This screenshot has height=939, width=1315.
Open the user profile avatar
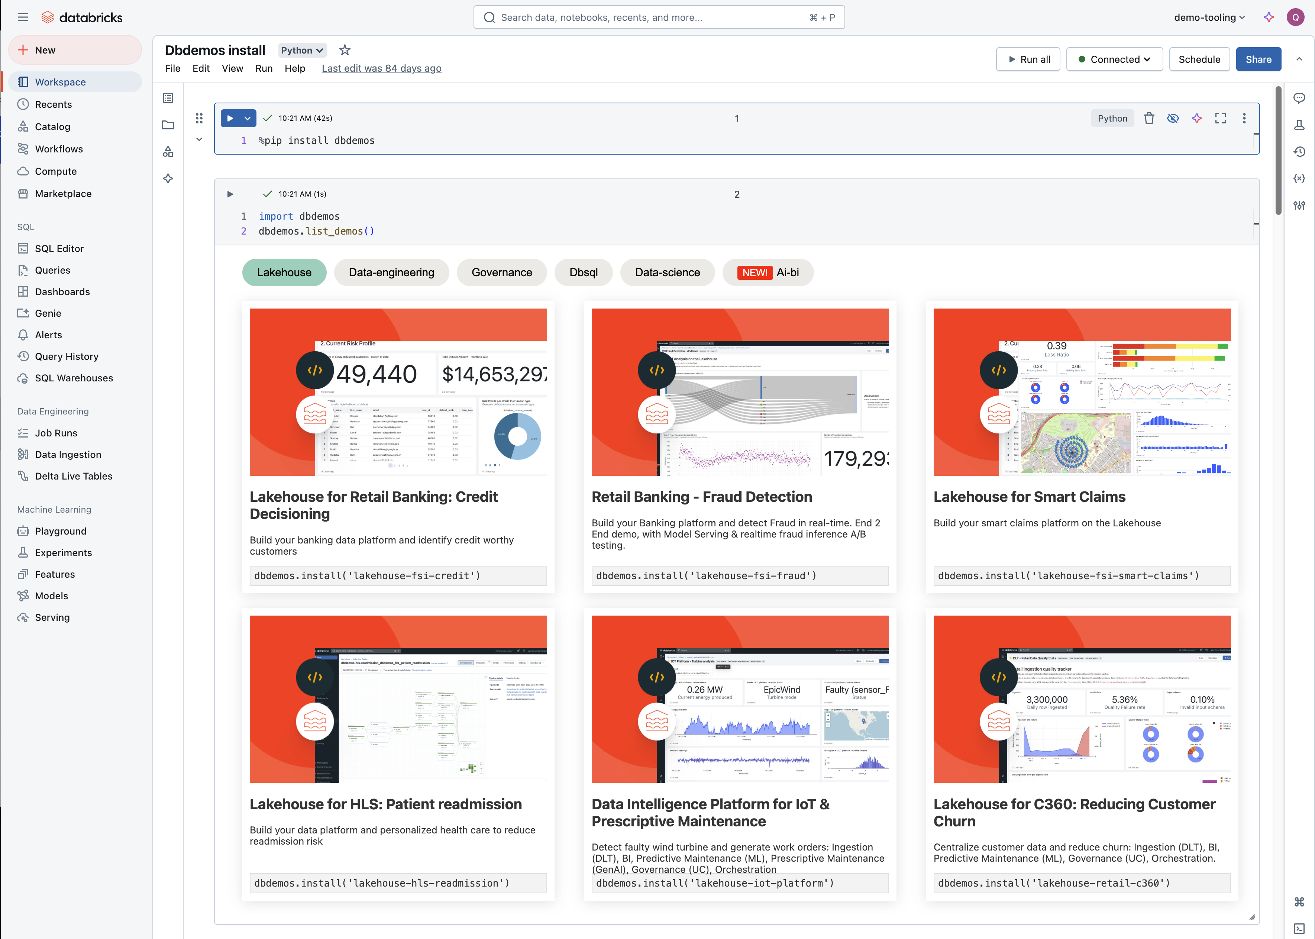(x=1295, y=17)
